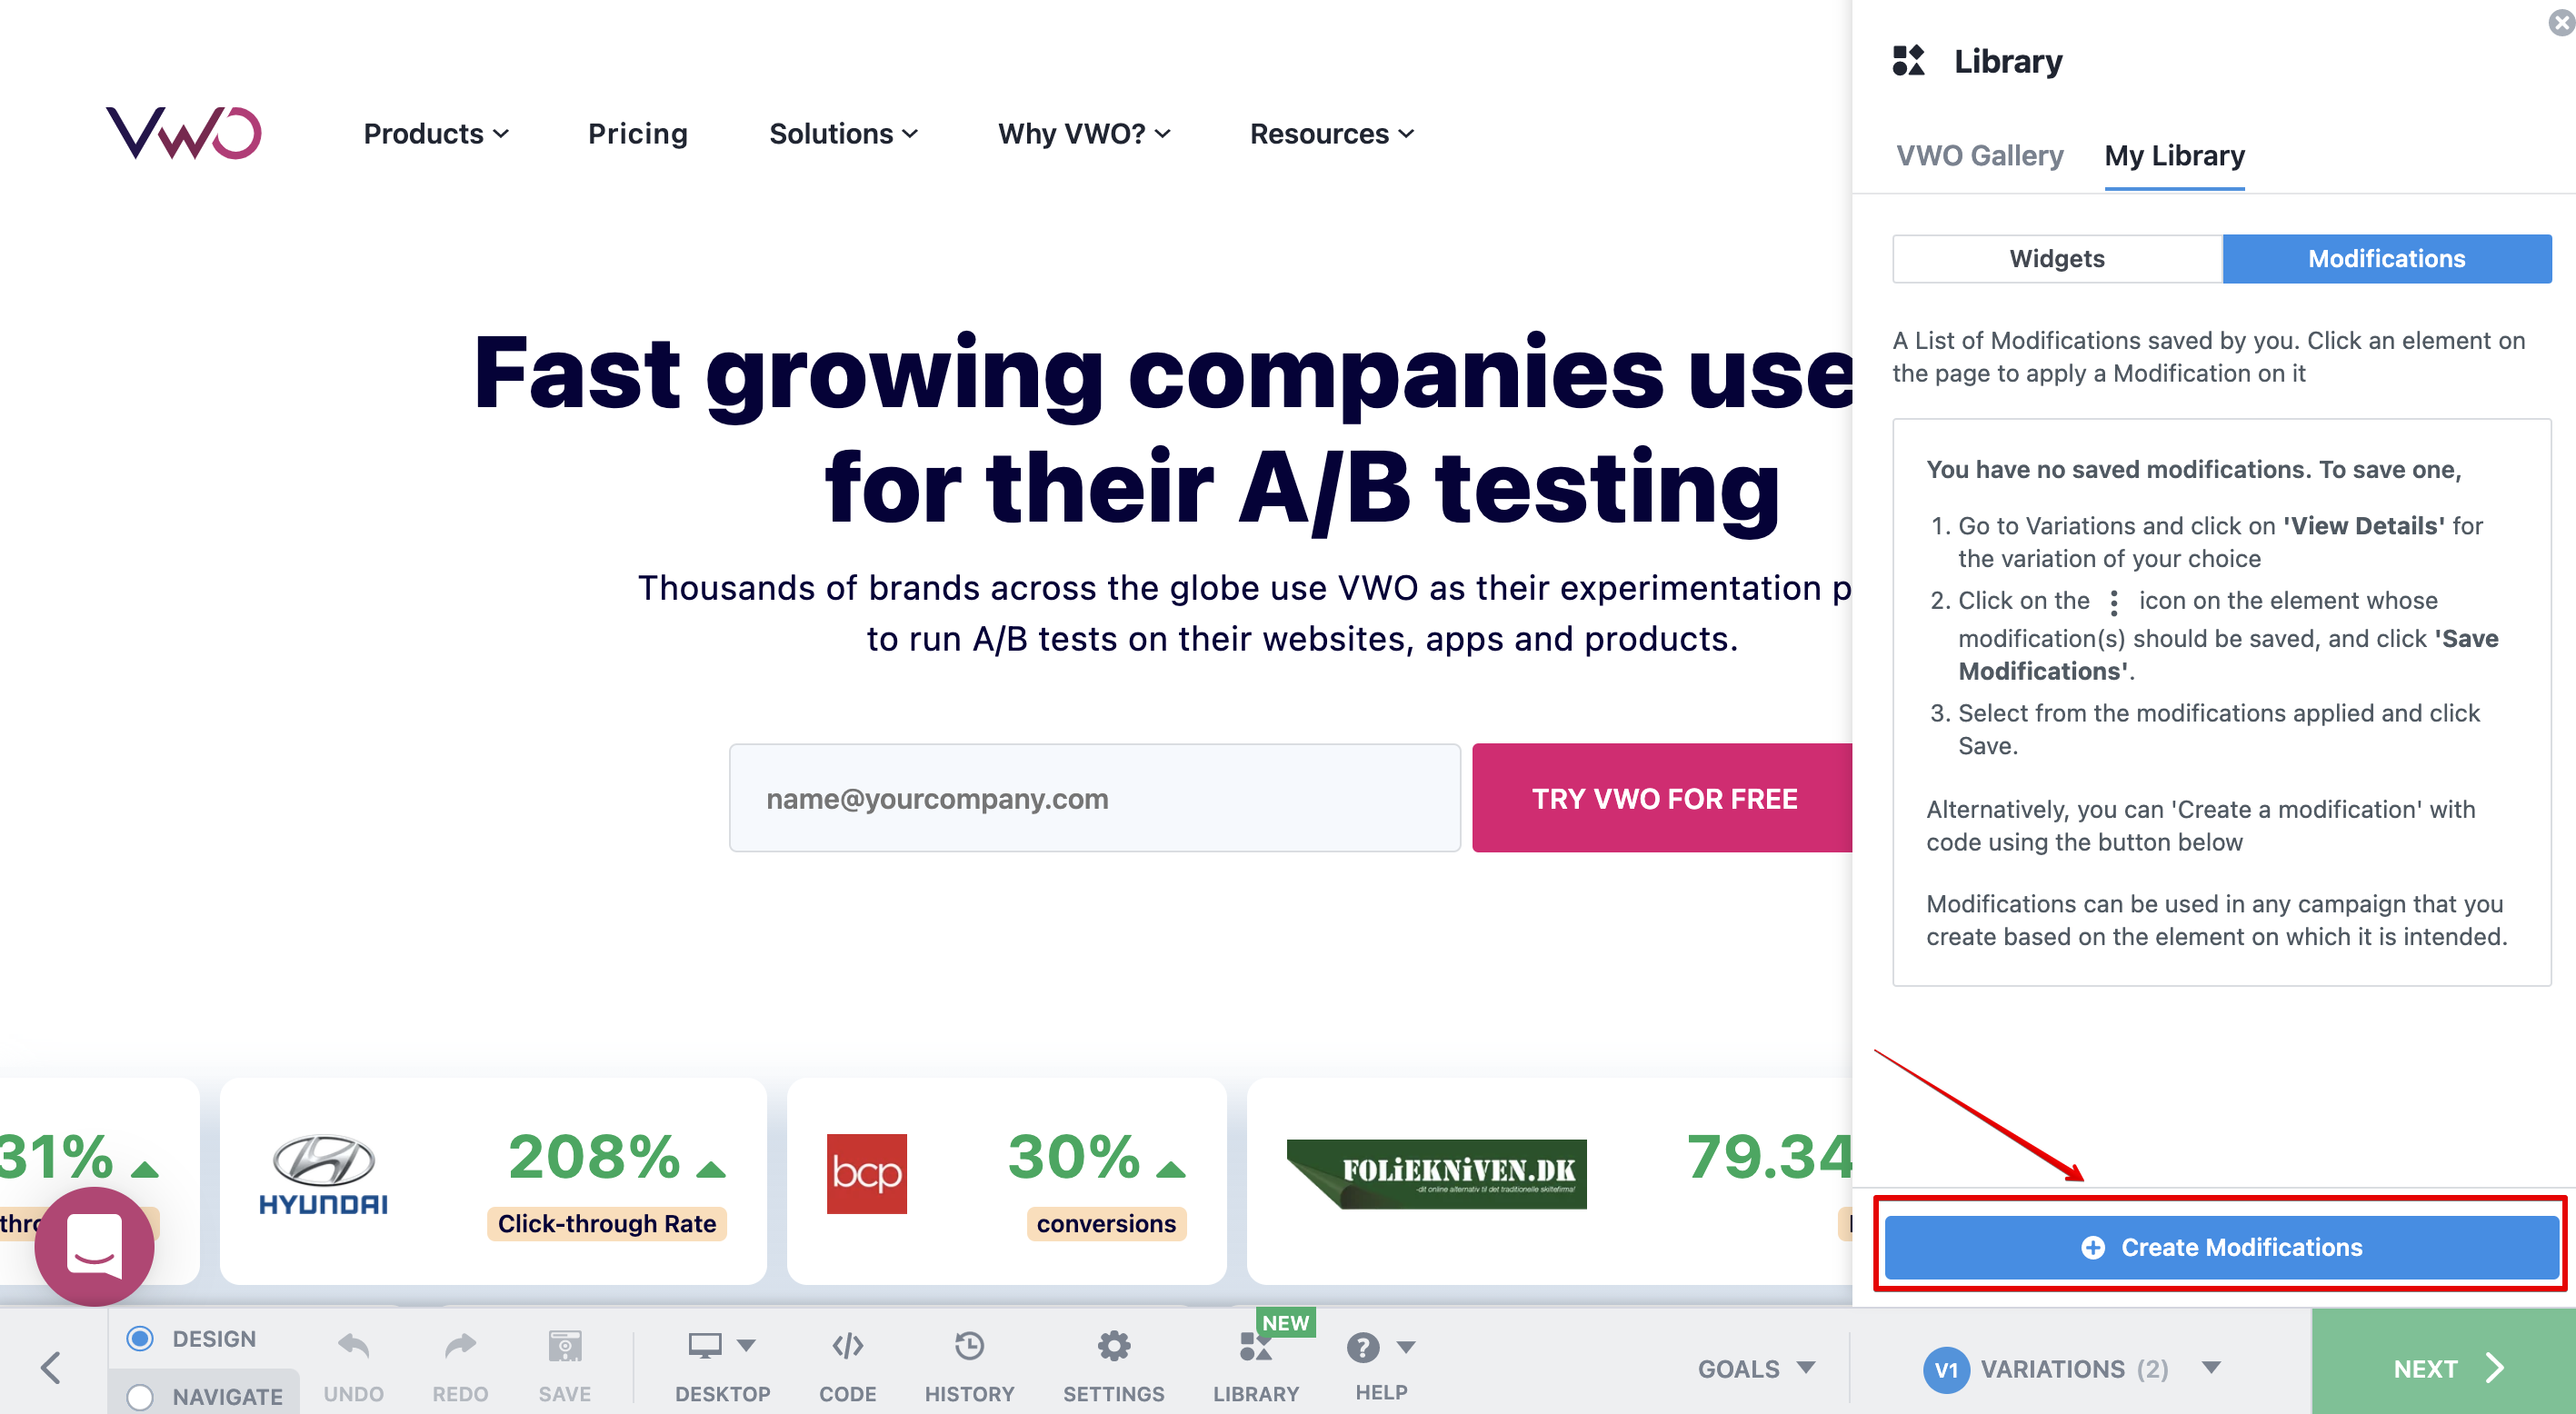Image resolution: width=2576 pixels, height=1414 pixels.
Task: Click the Undo arrow icon
Action: (x=353, y=1345)
